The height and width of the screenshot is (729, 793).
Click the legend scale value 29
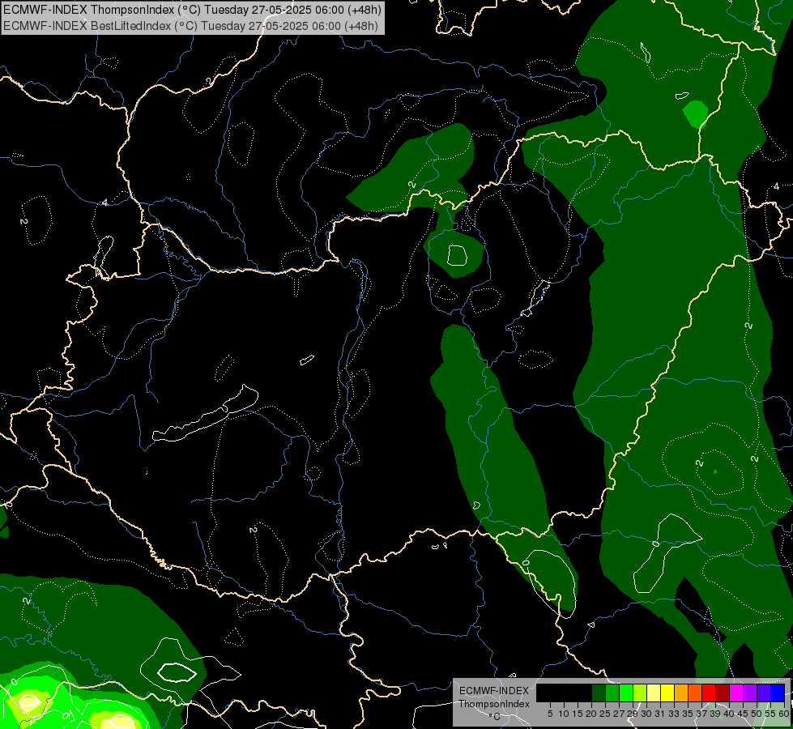coord(633,714)
